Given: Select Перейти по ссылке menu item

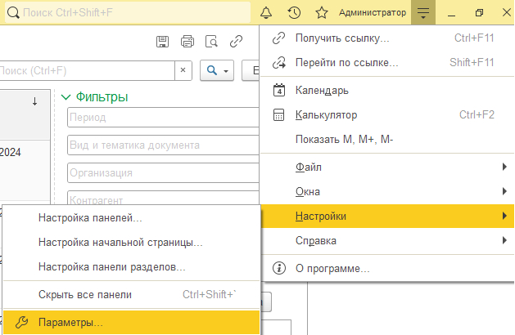Looking at the screenshot, I should 387,63.
